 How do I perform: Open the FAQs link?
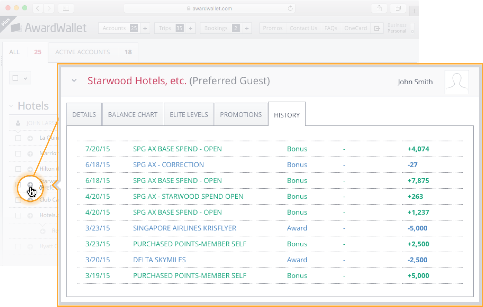pos(331,28)
